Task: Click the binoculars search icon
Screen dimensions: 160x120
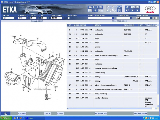Action: pos(101,7)
